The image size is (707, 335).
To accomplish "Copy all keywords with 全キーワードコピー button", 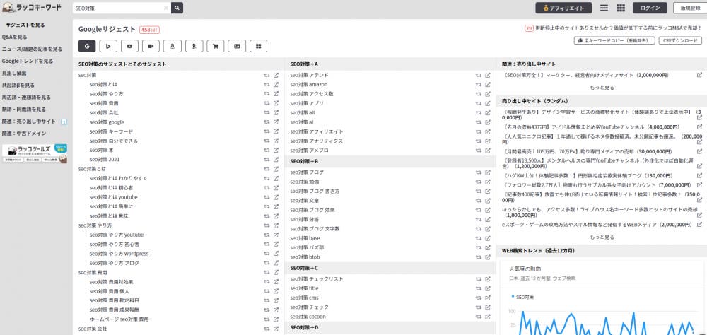I will (x=614, y=40).
